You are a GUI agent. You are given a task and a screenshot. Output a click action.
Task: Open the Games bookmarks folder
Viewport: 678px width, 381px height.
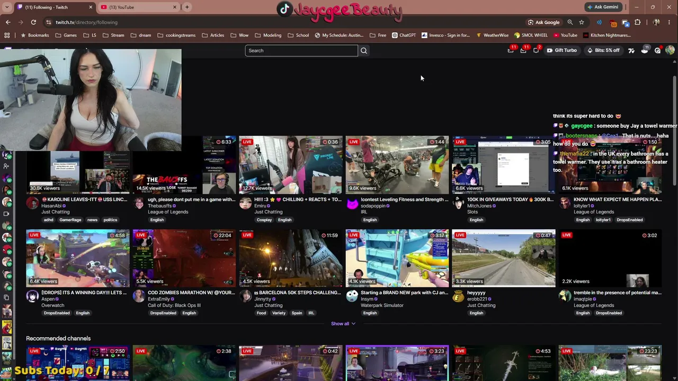tap(66, 35)
